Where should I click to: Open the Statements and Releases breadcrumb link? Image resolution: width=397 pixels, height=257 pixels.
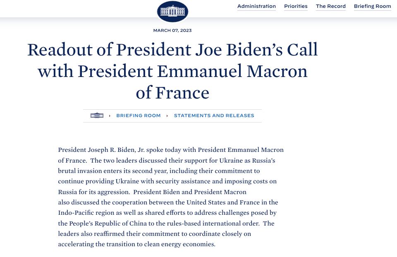coord(214,115)
